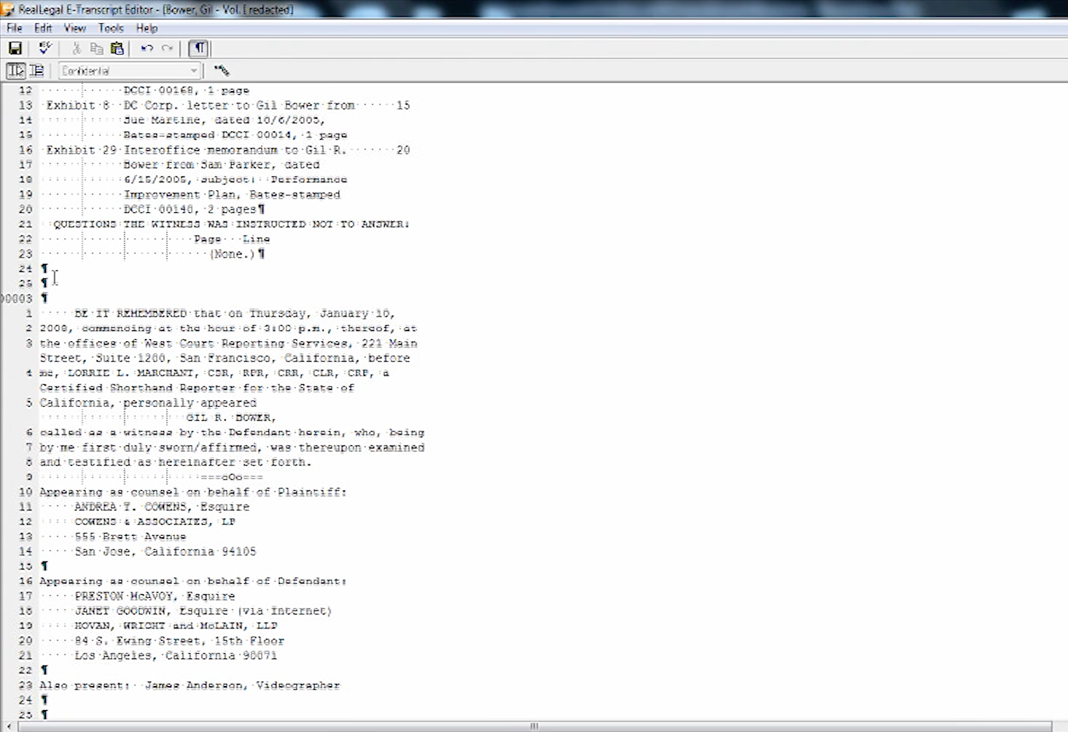The width and height of the screenshot is (1068, 732).
Task: Open the File menu
Action: coord(14,28)
